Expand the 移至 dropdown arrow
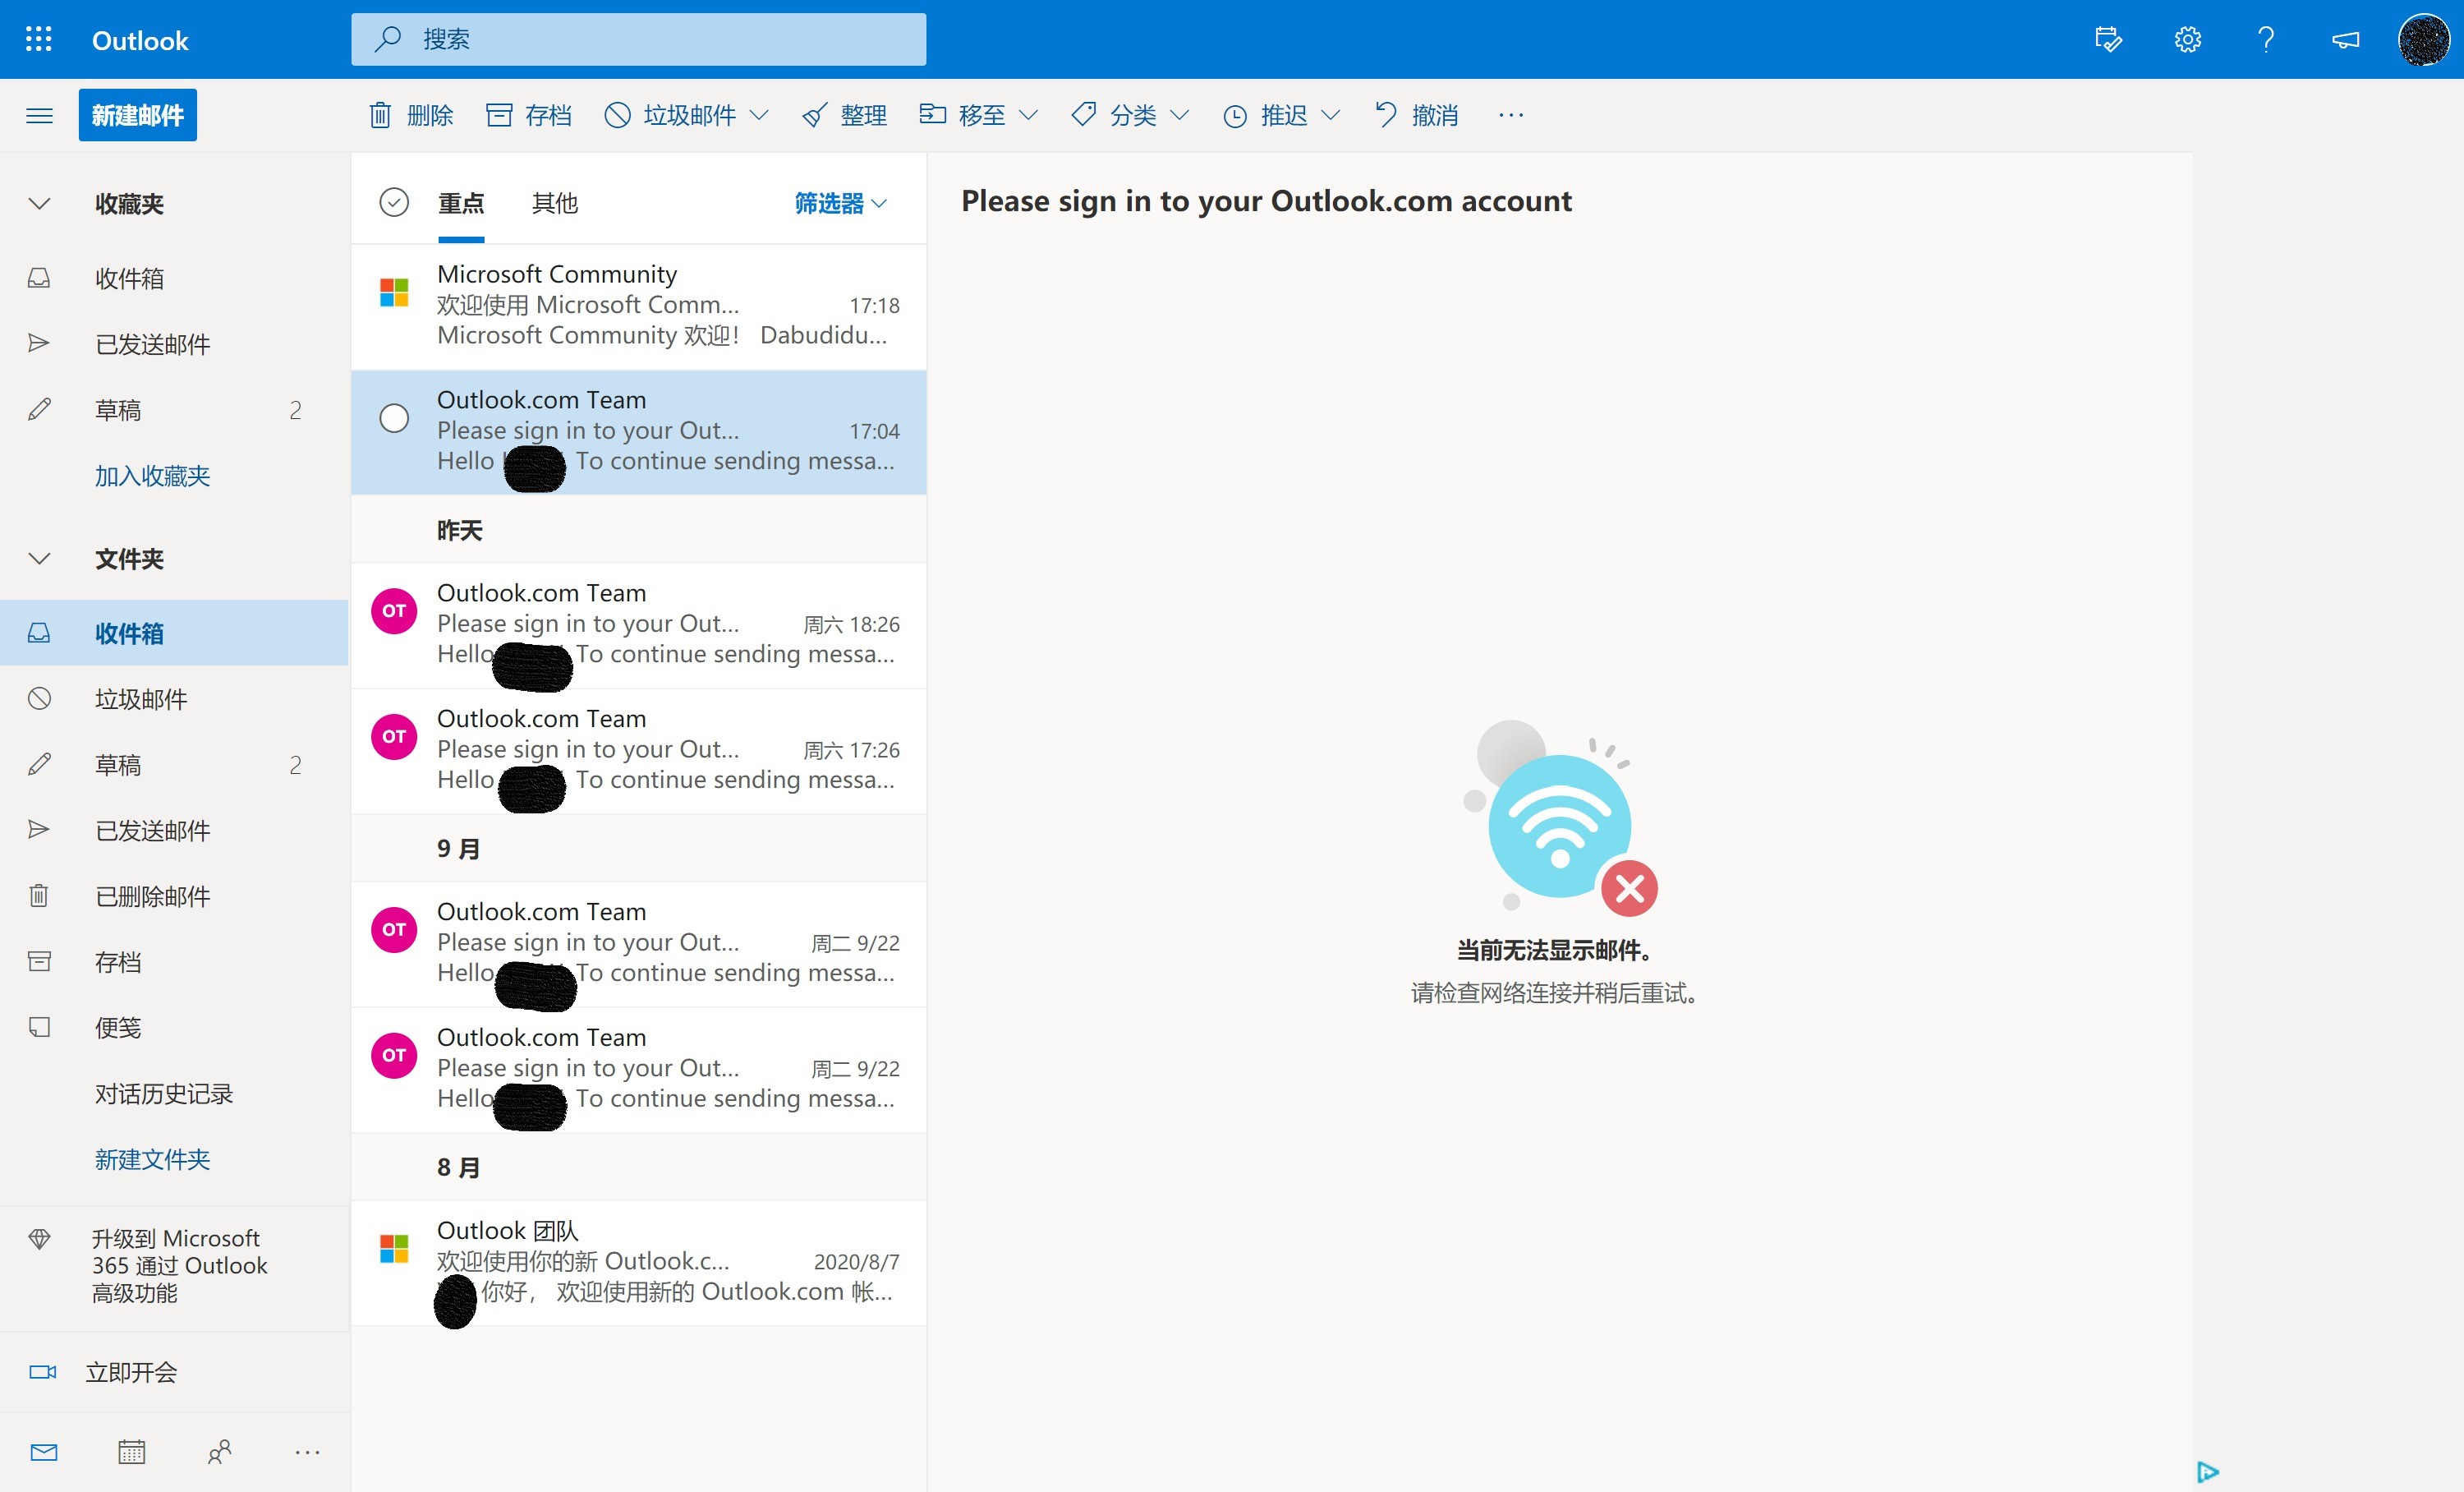This screenshot has width=2464, height=1492. (1028, 115)
